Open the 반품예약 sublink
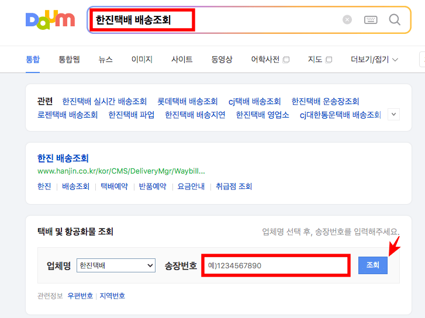 [153, 186]
